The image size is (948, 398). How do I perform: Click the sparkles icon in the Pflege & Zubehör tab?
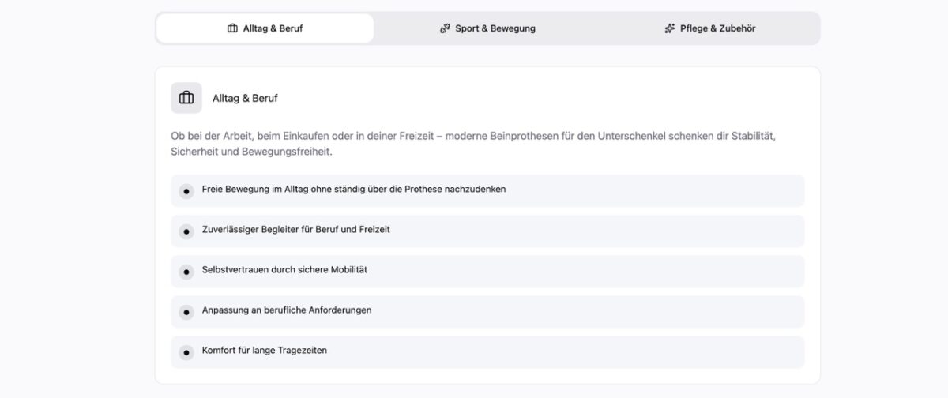(x=670, y=28)
